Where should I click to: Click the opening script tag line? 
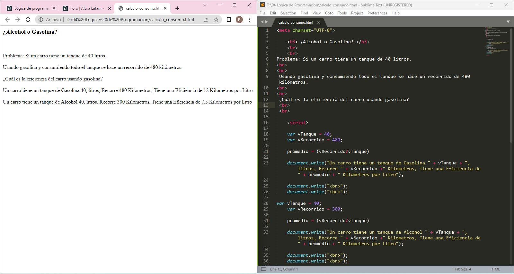297,122
